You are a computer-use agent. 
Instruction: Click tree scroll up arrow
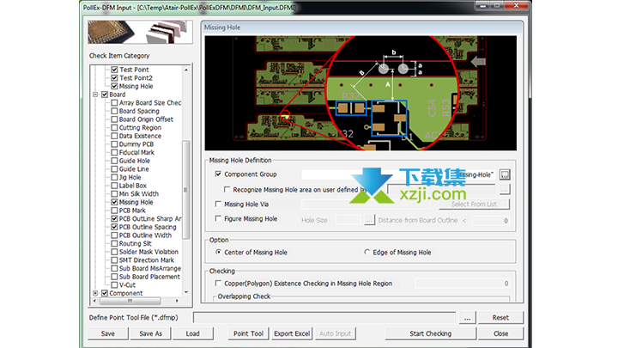point(186,70)
